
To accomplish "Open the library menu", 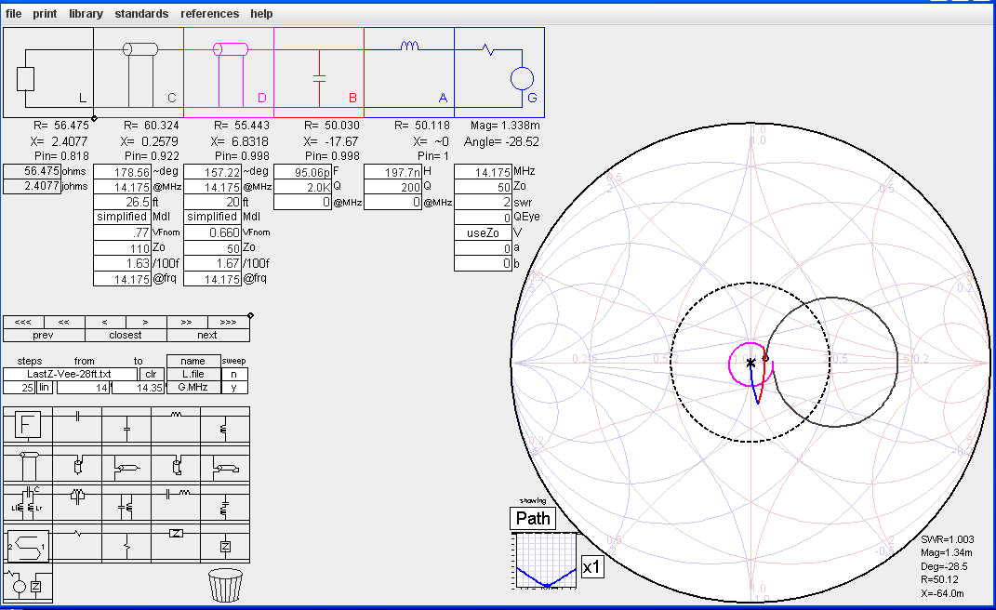I will click(x=86, y=13).
